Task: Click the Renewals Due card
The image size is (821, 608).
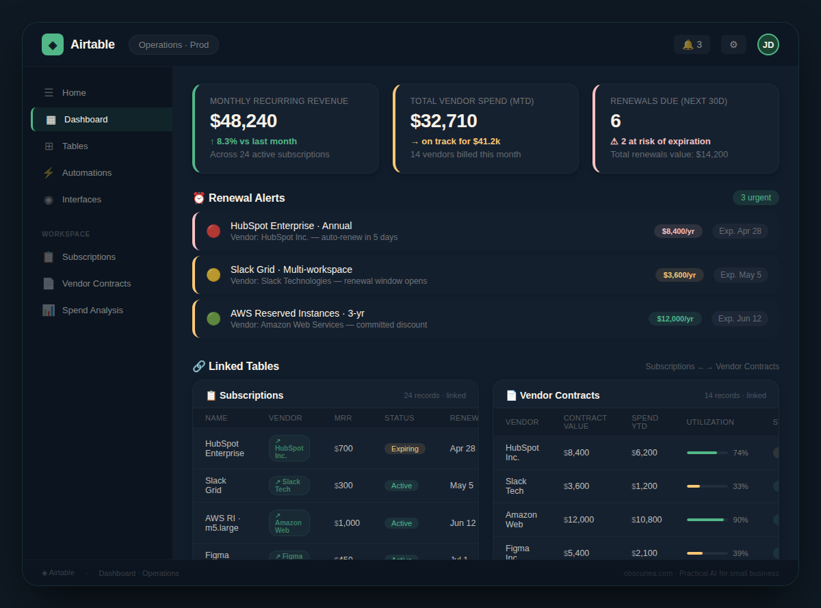Action: tap(686, 129)
